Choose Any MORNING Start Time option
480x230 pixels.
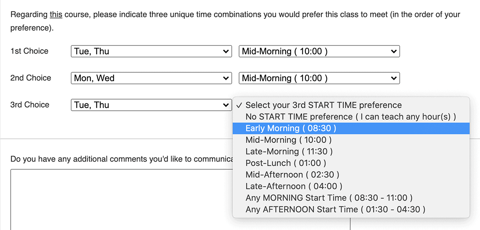pyautogui.click(x=329, y=198)
